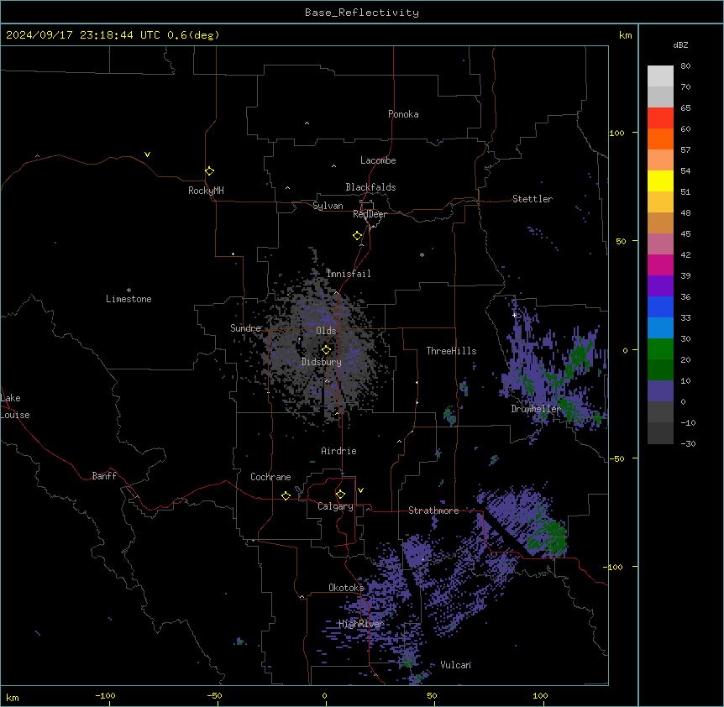Click the white plus marker north of Drumheller
The width and height of the screenshot is (724, 707).
click(x=514, y=315)
